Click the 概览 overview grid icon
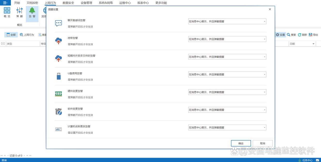321x162 pixels. [7, 10]
